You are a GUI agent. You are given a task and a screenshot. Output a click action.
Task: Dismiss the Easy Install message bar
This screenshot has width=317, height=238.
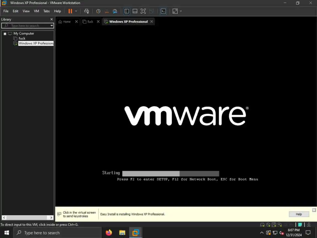(x=314, y=210)
